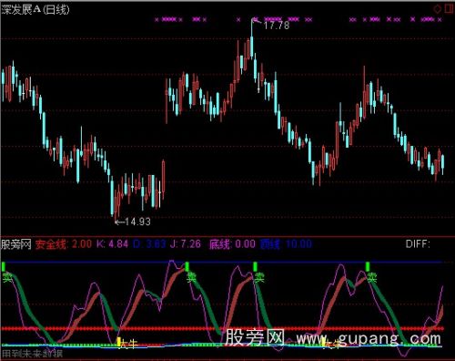The width and height of the screenshot is (455, 361).
Task: Click the red horizontal 安全线 safety line
Action: coord(222,328)
